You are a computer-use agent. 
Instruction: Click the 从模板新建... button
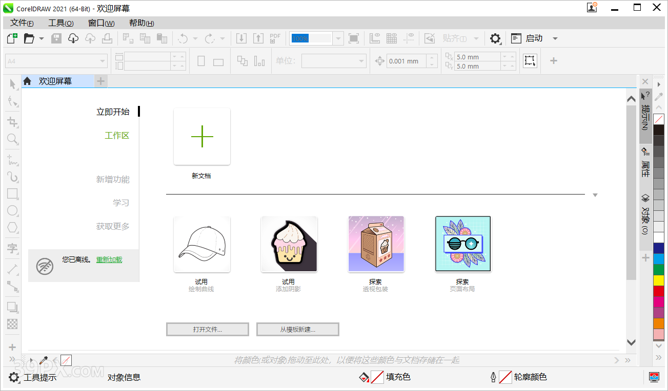[298, 329]
